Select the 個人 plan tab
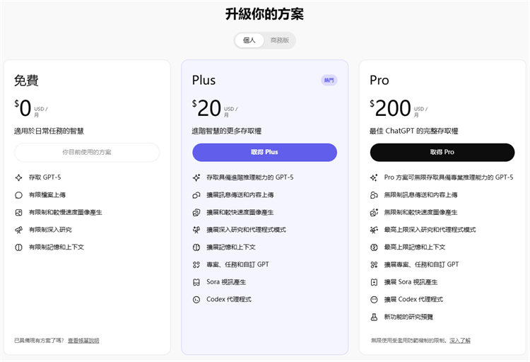Viewport: 530px width, 362px height. 249,40
